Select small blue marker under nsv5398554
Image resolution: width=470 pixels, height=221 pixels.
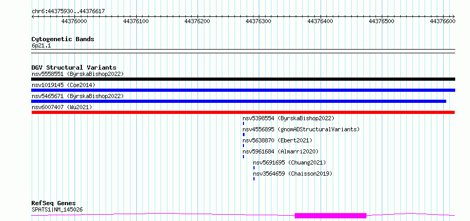click(x=243, y=123)
